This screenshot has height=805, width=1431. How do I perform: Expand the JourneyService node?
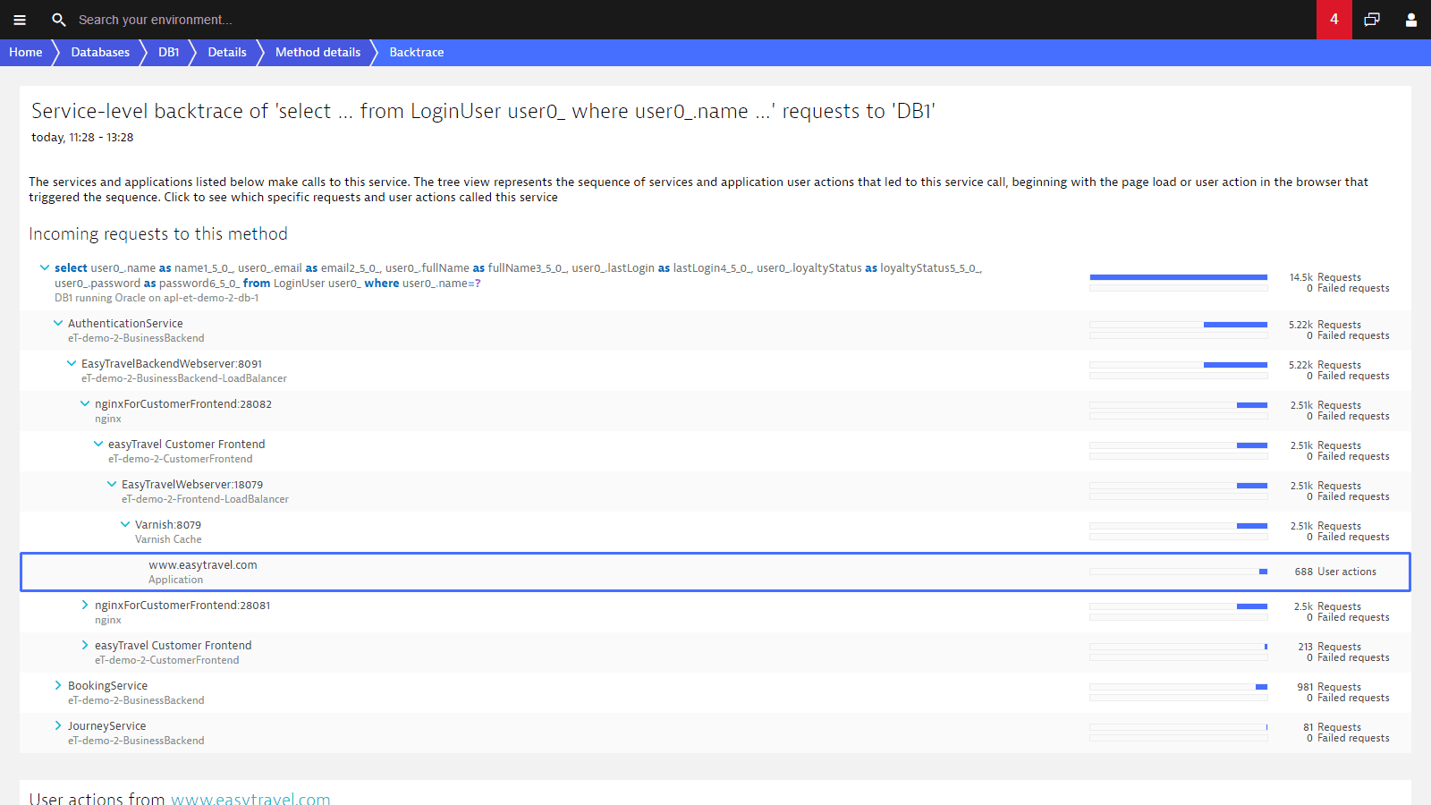(58, 725)
